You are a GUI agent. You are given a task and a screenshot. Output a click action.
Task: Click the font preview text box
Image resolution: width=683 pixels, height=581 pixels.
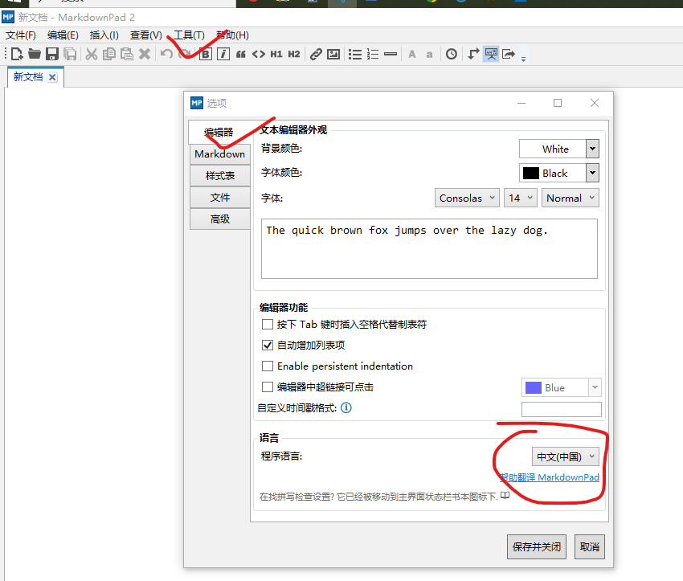tap(429, 248)
